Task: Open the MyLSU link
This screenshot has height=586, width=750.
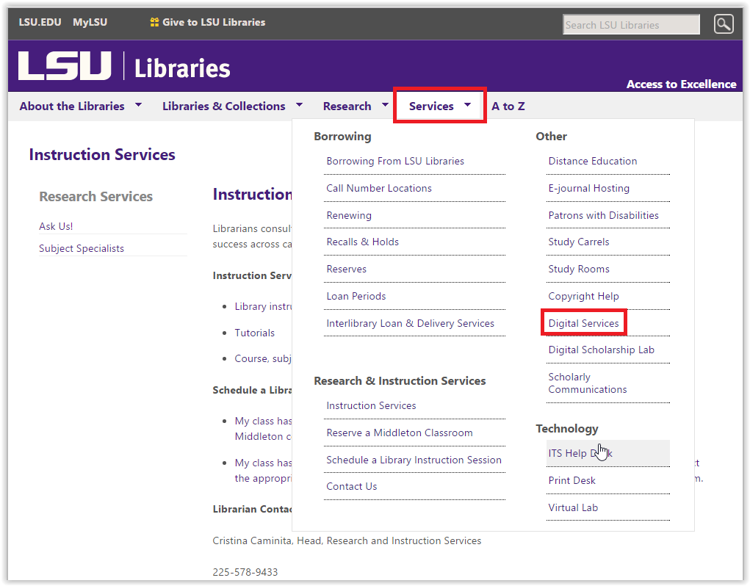Action: point(90,22)
